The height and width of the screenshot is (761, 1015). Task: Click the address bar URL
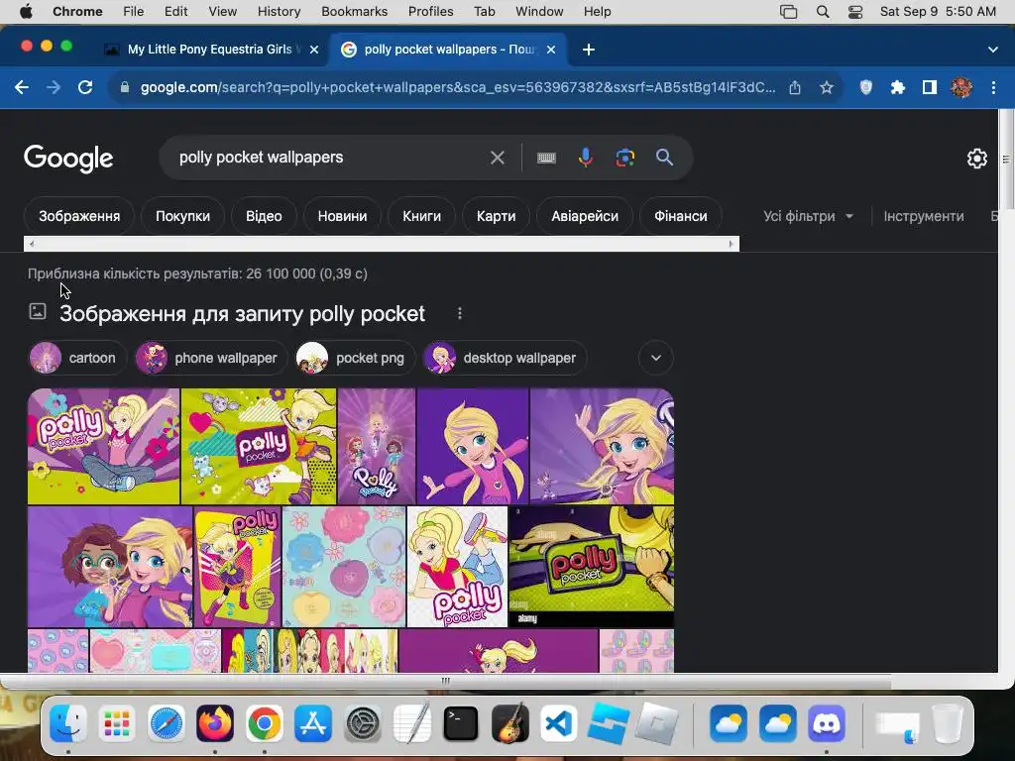coord(457,87)
